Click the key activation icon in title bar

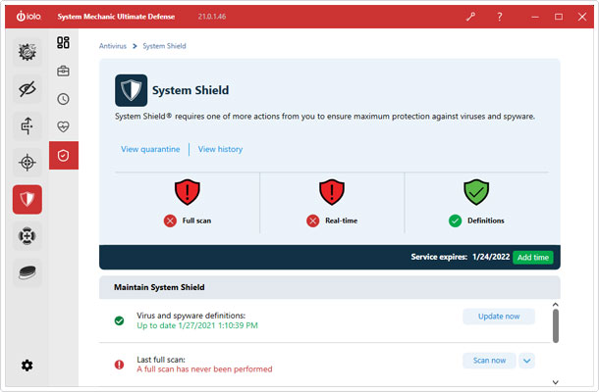point(470,17)
